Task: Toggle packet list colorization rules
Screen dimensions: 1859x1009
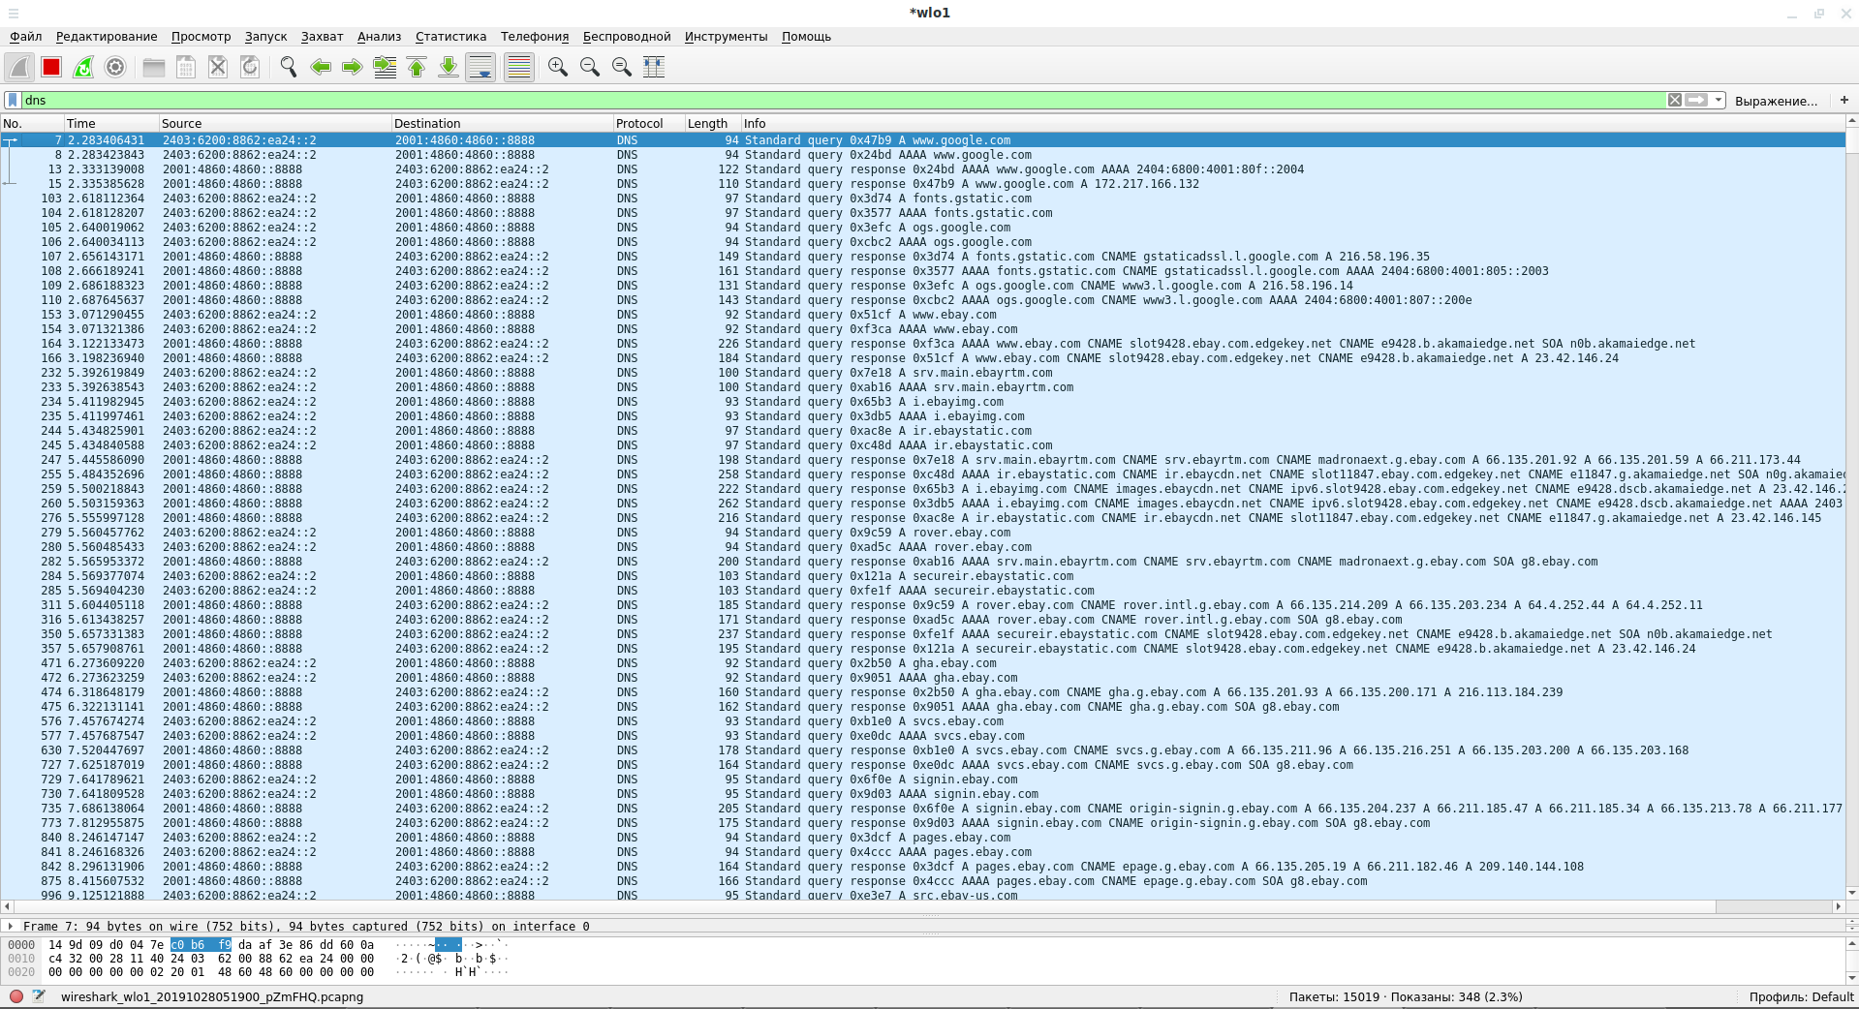Action: 519,67
